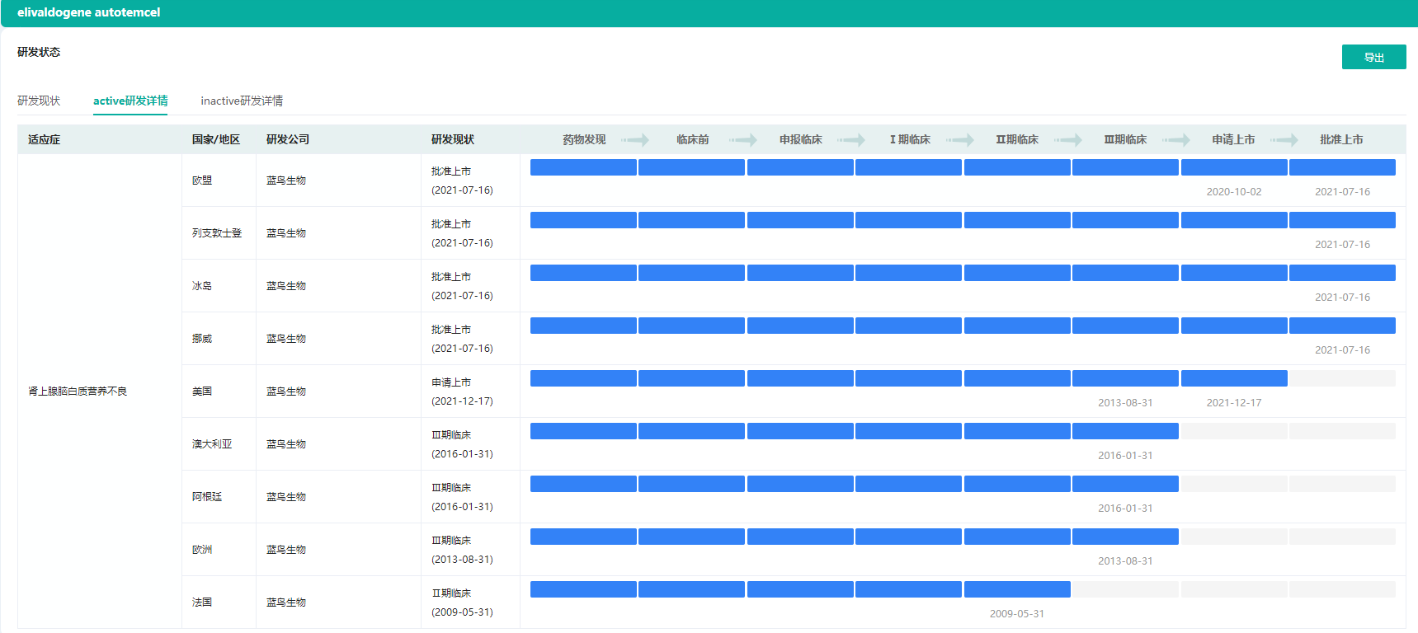Click arrow icon between 药物发现 and 临床前
Image resolution: width=1418 pixels, height=633 pixels.
635,140
